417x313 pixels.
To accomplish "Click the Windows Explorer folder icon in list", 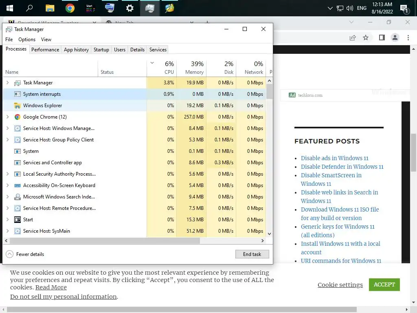I will (x=17, y=106).
